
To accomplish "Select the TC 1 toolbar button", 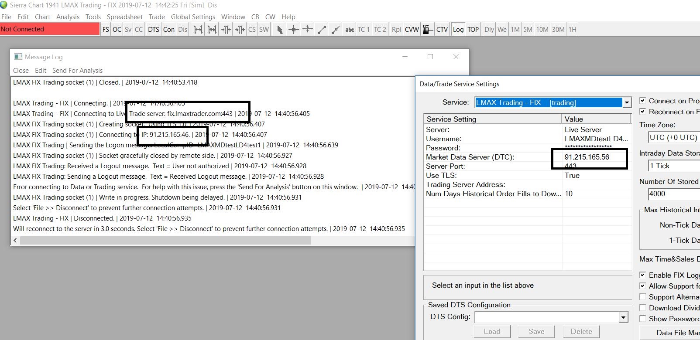I will point(364,30).
